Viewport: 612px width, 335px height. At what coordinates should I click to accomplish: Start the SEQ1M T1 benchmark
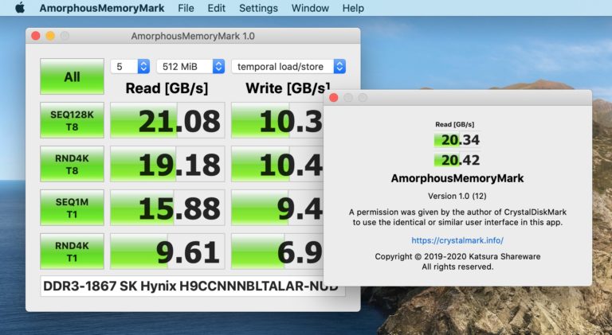click(x=72, y=208)
